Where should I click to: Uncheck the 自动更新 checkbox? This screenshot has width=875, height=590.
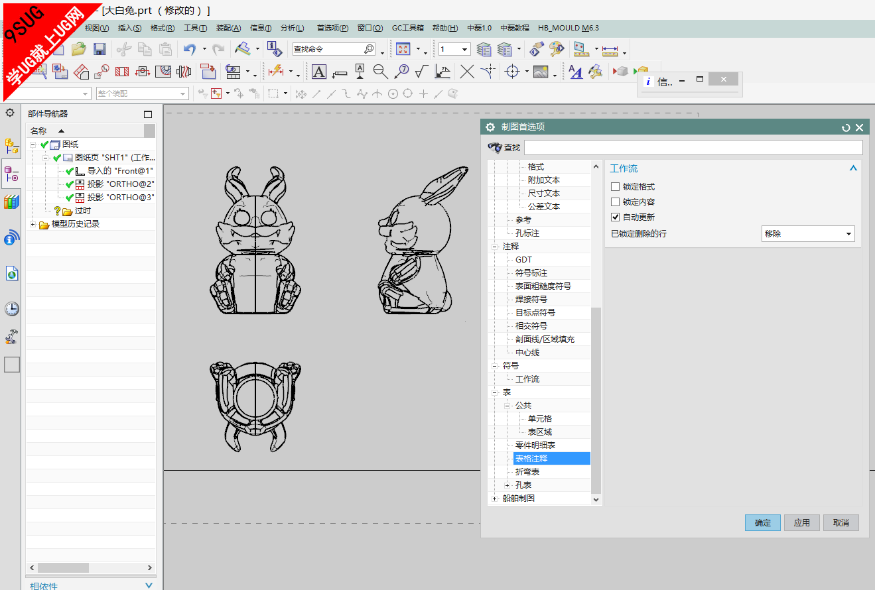(616, 217)
